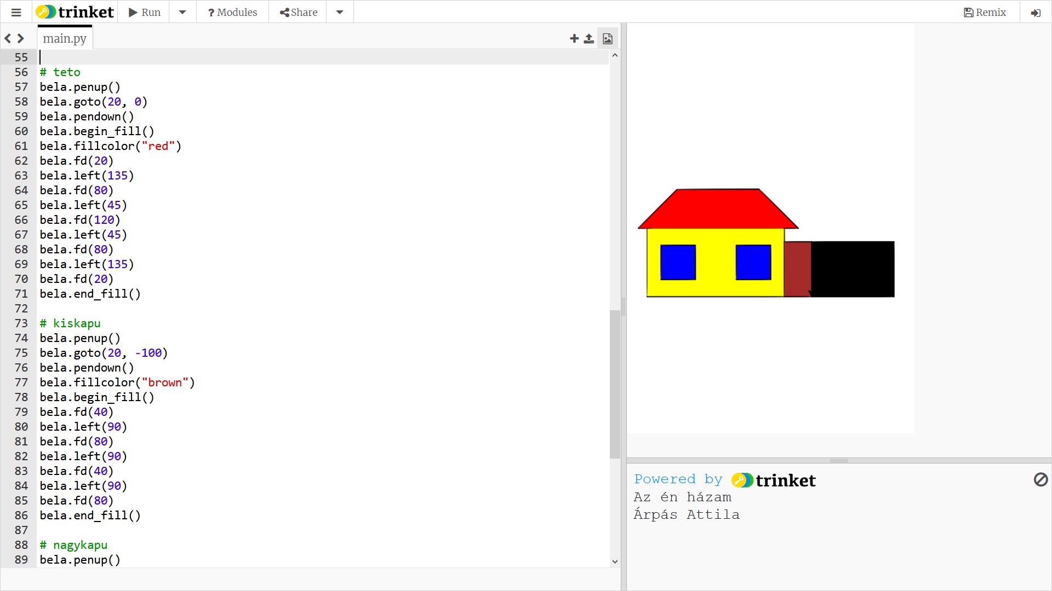Click the editor's vertical scrollbar thumb

pos(614,383)
